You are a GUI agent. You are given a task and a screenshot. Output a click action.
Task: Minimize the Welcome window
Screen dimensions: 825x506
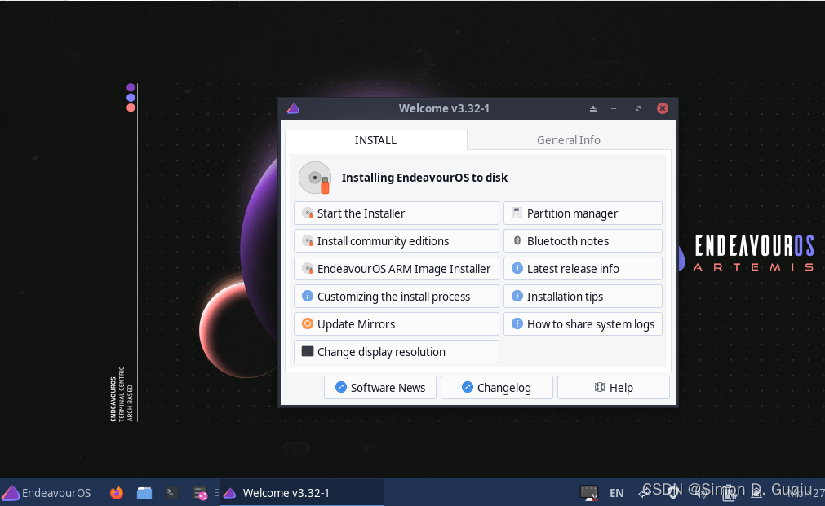click(614, 108)
